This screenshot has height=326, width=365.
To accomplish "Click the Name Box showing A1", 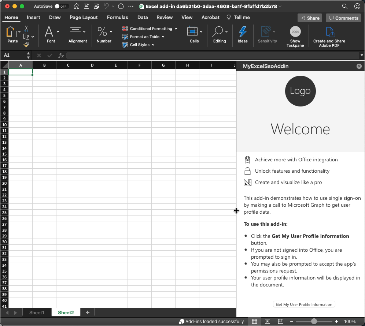I will point(14,55).
